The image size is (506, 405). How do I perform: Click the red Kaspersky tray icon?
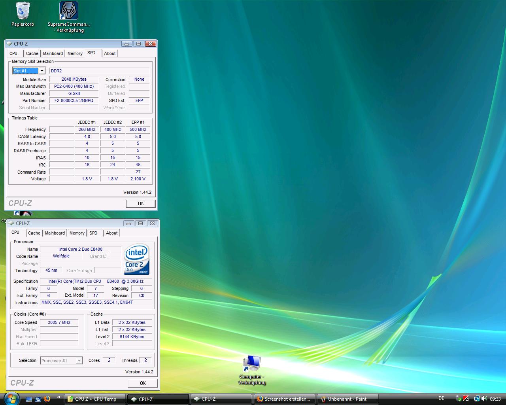pyautogui.click(x=465, y=399)
